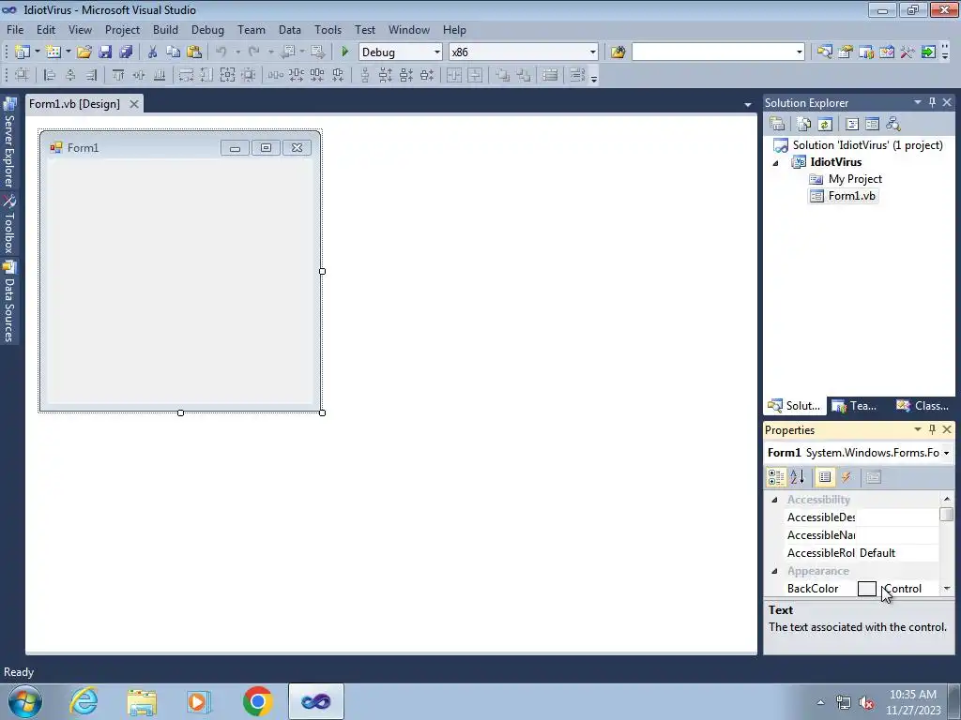The width and height of the screenshot is (961, 720).
Task: Toggle the Properties list button in the Properties panel
Action: click(825, 477)
